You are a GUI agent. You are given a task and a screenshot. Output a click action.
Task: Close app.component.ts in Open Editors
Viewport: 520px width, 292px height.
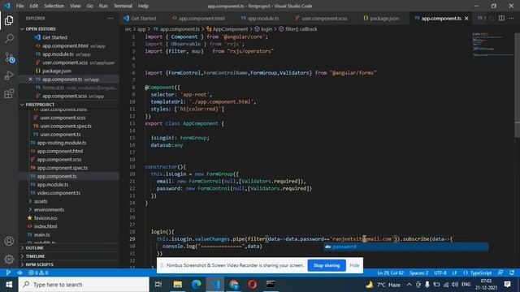[31, 79]
